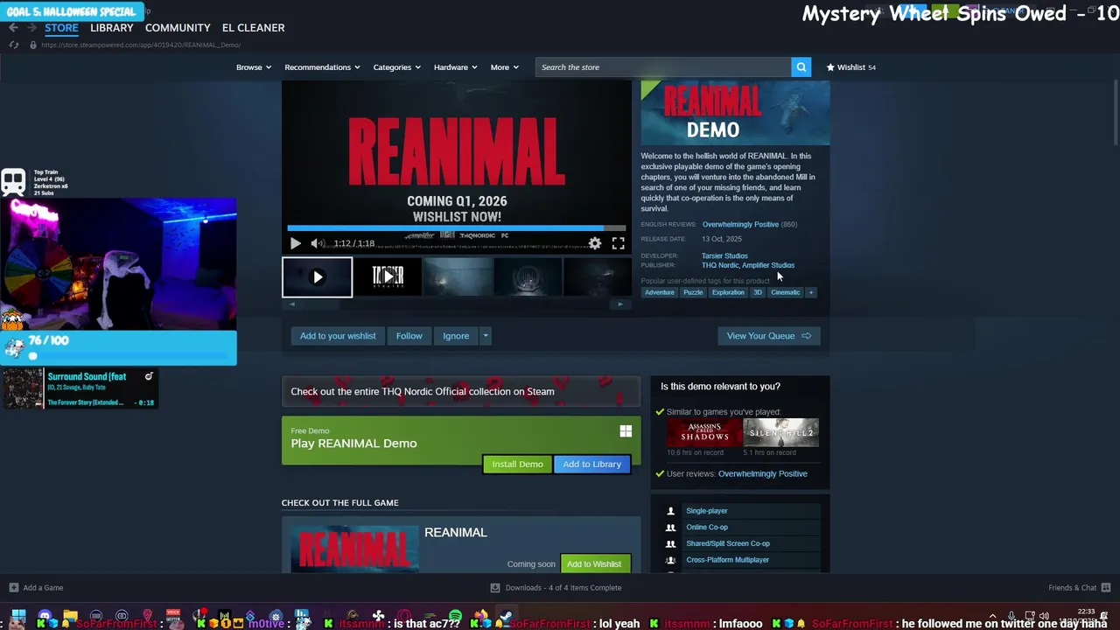Open the Assassin's Creed Shadows thumbnail

[704, 432]
